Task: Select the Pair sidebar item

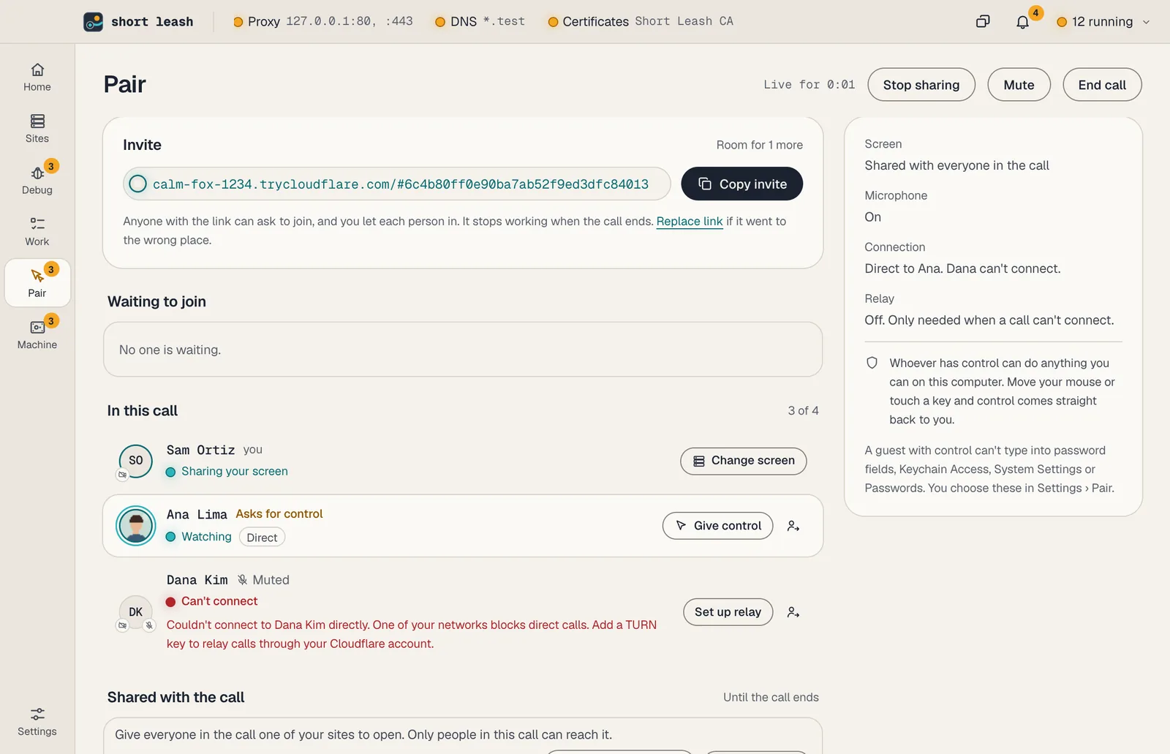Action: point(37,283)
